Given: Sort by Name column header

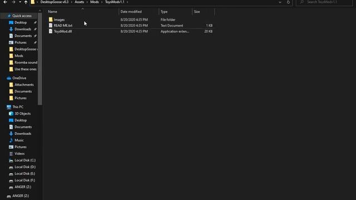Looking at the screenshot, I should (53, 12).
